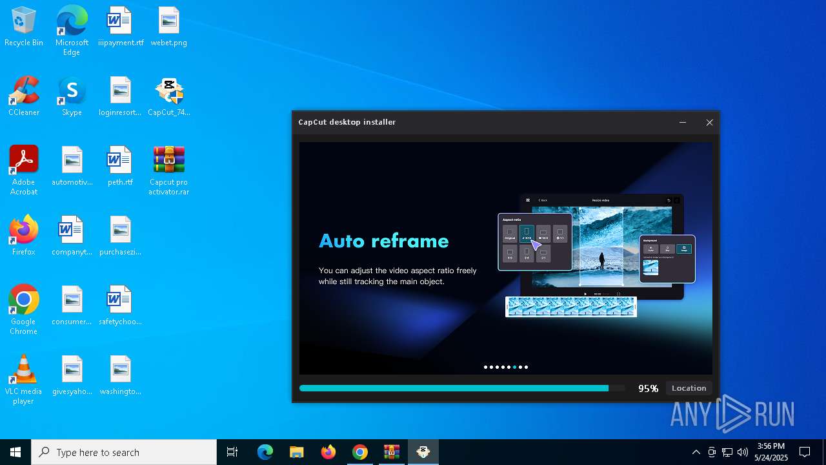Launch Firefox from the taskbar

pos(328,452)
